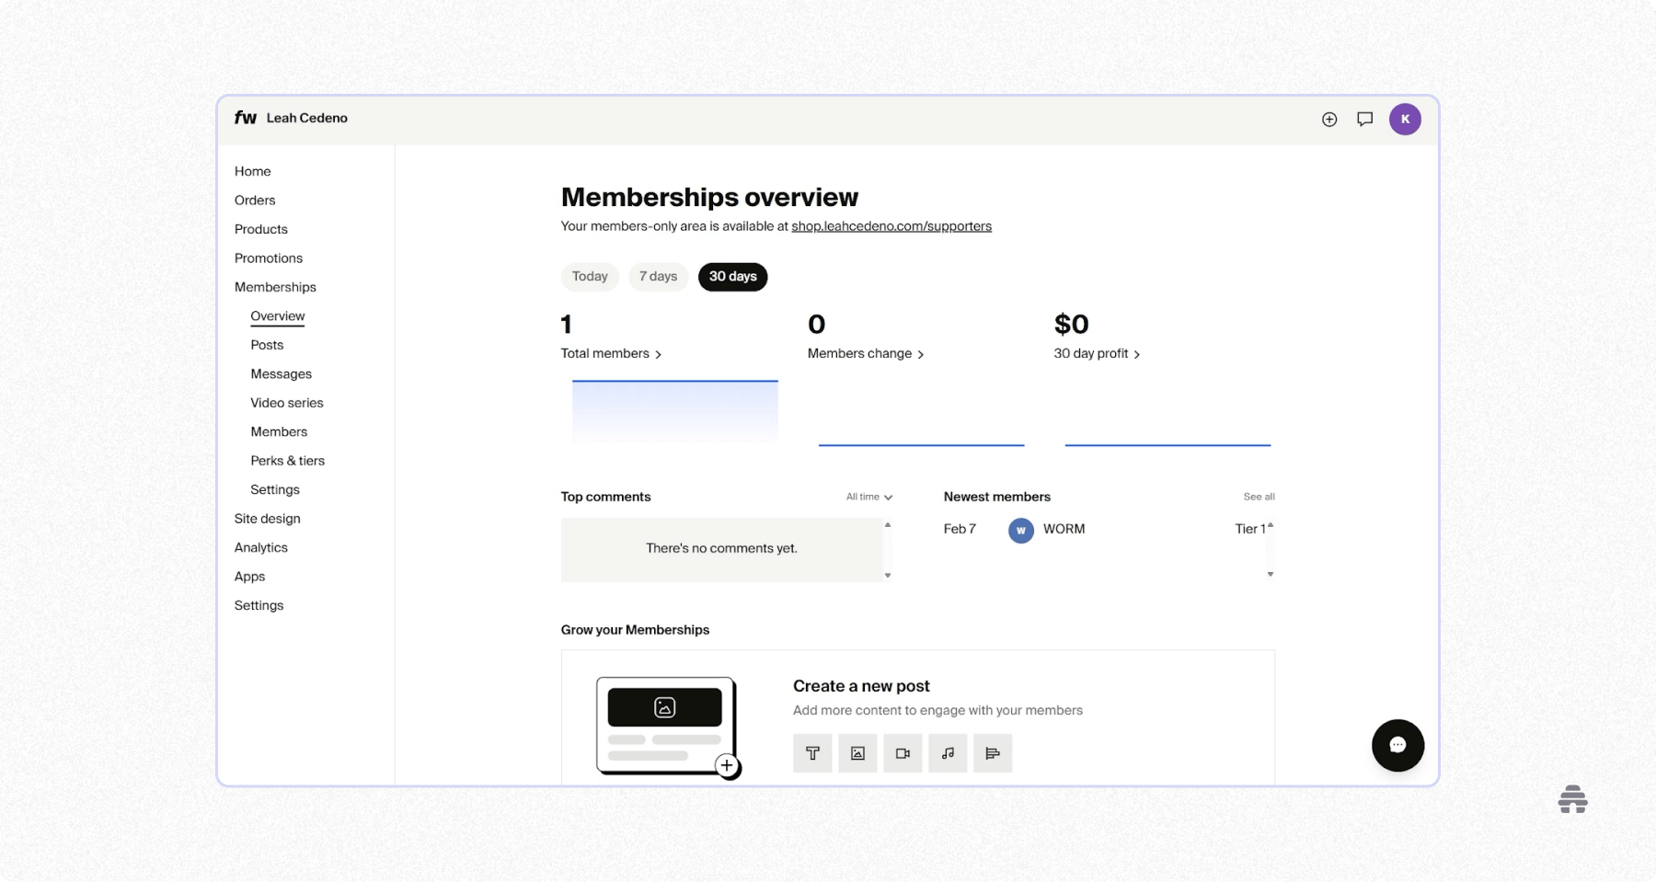Click the K account avatar
The height and width of the screenshot is (882, 1656).
[x=1405, y=119]
